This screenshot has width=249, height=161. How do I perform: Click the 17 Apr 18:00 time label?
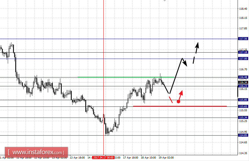(x=131, y=158)
